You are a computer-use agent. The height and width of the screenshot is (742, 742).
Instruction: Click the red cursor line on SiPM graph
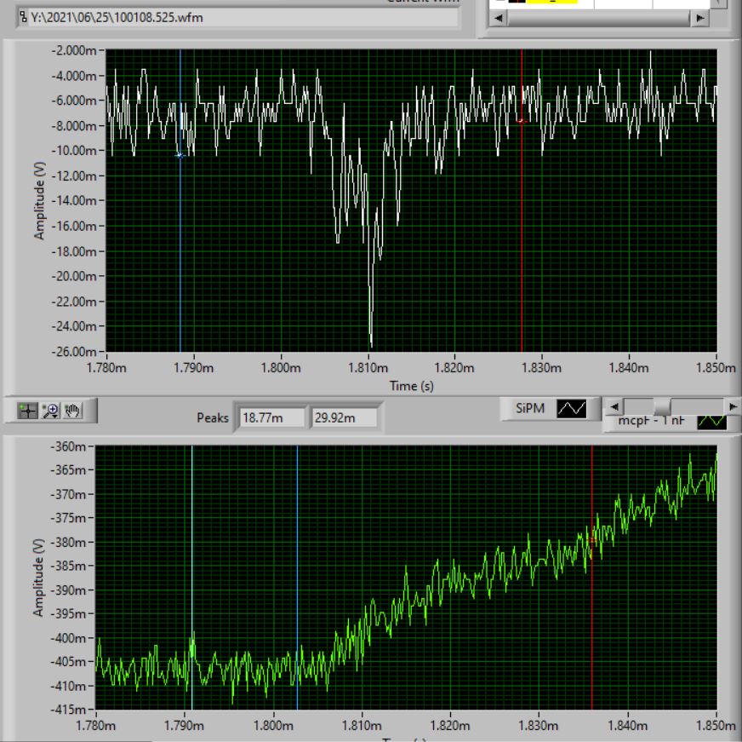522,213
